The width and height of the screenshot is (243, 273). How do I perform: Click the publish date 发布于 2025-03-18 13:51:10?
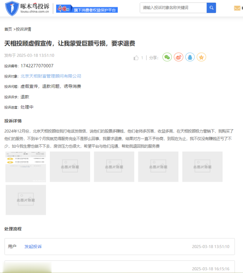[29, 55]
